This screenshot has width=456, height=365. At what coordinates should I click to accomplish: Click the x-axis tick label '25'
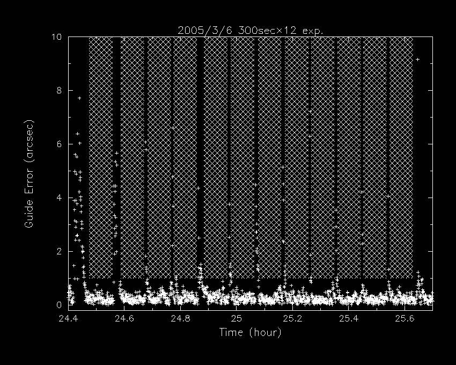237,318
